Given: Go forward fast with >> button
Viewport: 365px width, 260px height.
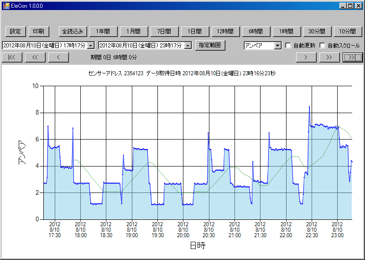Looking at the screenshot, I should 329,57.
